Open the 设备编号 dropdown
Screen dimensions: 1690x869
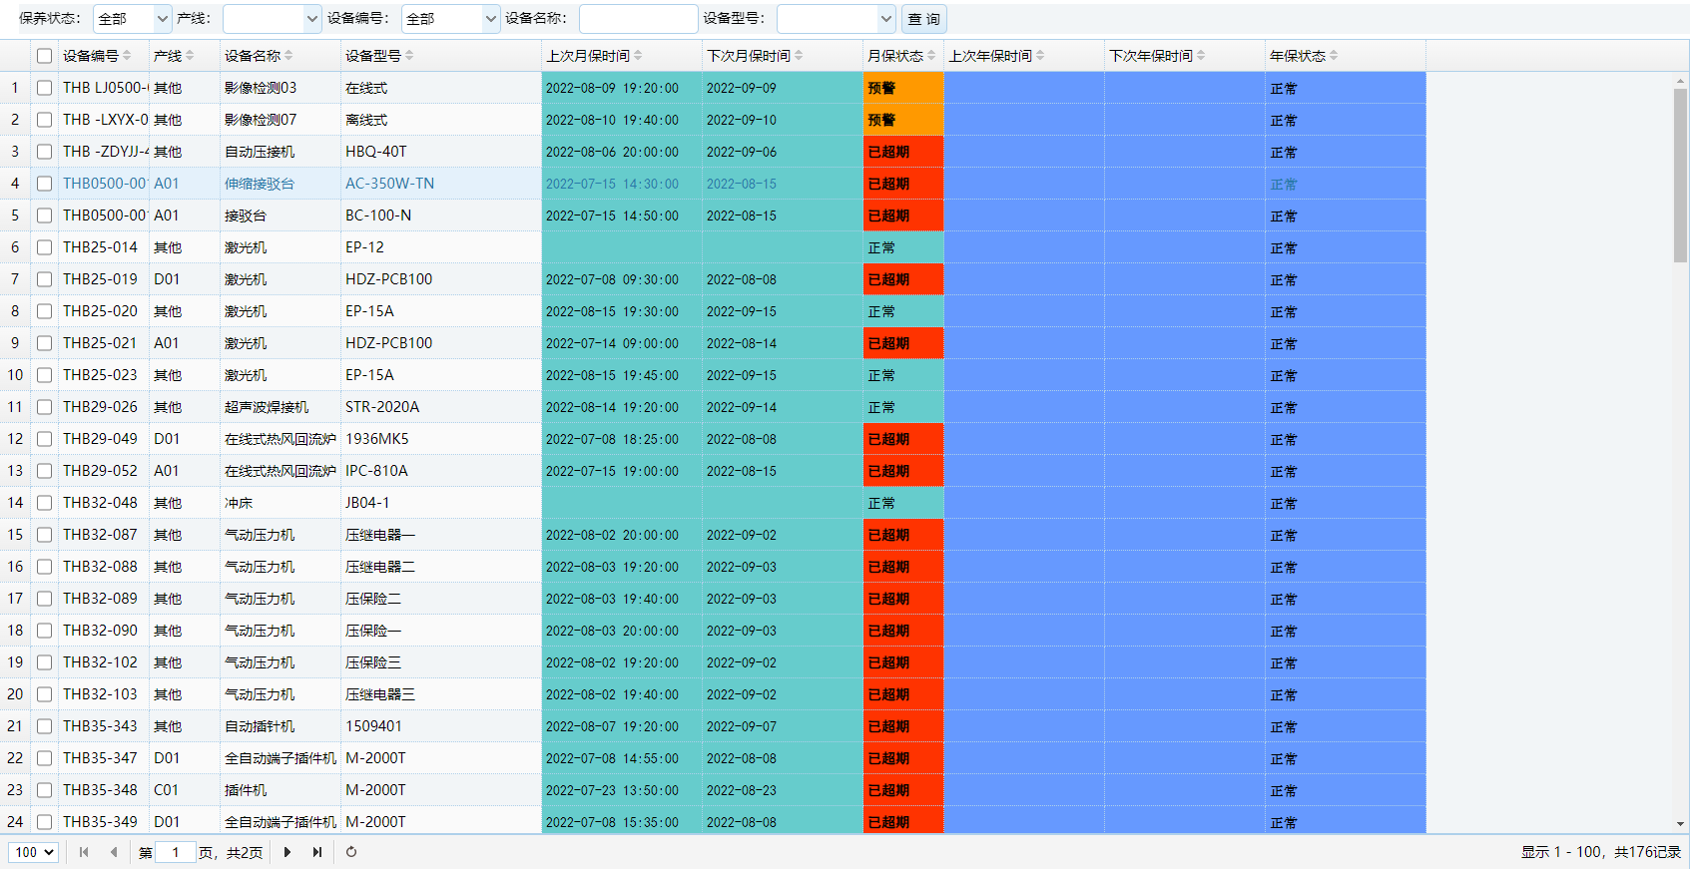pyautogui.click(x=450, y=19)
